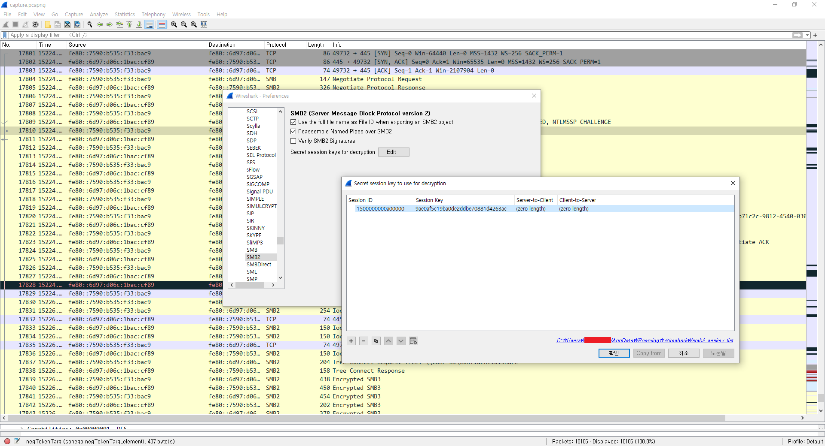The image size is (825, 446).
Task: Toggle Use full file name as File ID
Action: (293, 122)
